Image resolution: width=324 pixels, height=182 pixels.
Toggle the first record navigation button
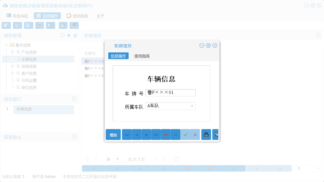coord(127,134)
